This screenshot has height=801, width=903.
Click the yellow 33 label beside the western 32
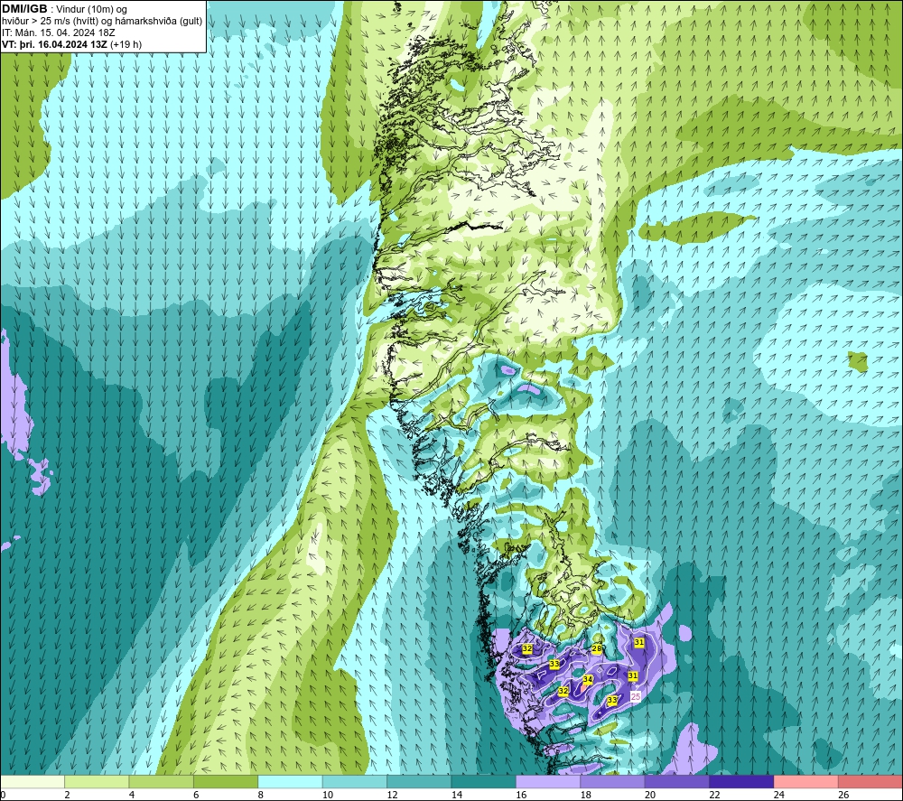(x=554, y=664)
